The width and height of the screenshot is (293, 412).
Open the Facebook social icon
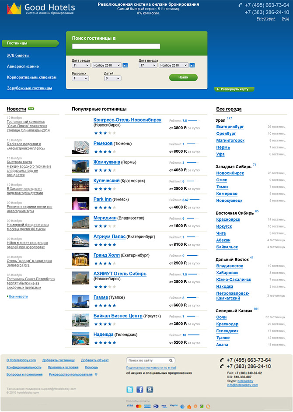tap(140, 389)
